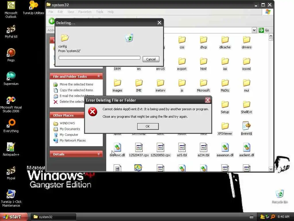Open My Documents under Other Places
Image resolution: width=294 pixels, height=221 pixels.
(x=67, y=129)
